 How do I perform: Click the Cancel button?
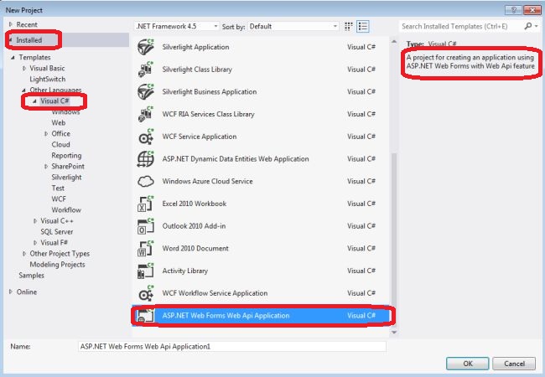(x=514, y=364)
